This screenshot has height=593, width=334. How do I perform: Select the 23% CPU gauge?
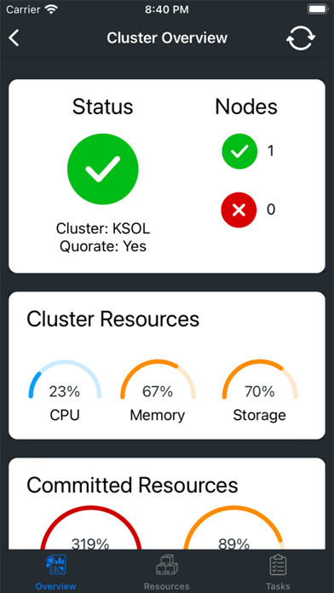[x=65, y=390]
